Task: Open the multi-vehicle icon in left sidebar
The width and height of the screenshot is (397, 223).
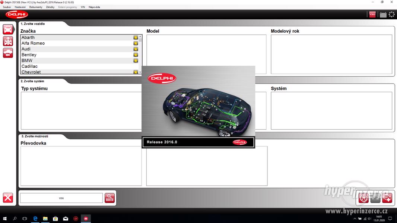Action: pyautogui.click(x=8, y=41)
